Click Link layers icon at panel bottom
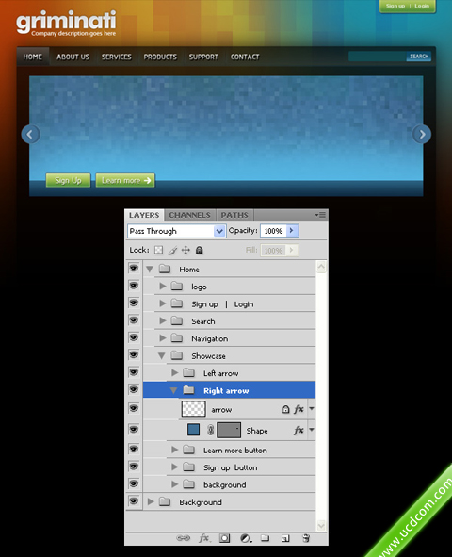Viewport: 452px width, 557px height. click(183, 538)
